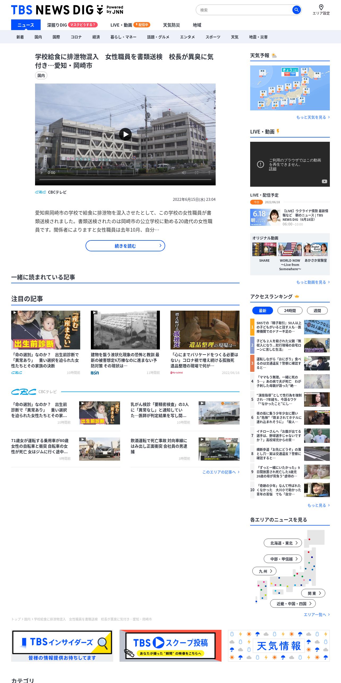341x683 pixels.
Task: Select the コロナ sub-menu item
Action: pyautogui.click(x=76, y=37)
